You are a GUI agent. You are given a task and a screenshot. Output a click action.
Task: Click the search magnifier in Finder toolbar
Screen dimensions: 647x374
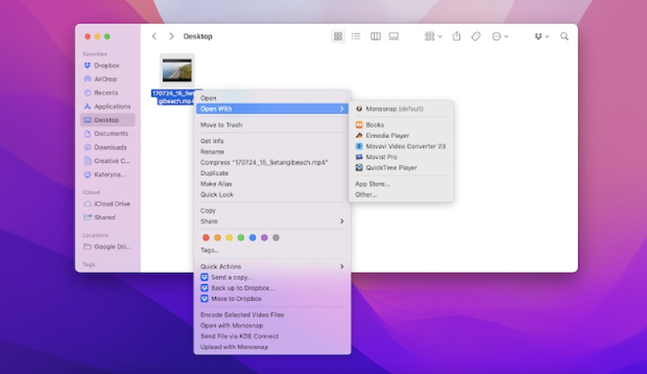coord(565,37)
